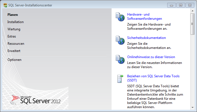Select Ressourcen in the sidebar
The width and height of the screenshot is (197, 112).
[x=16, y=44]
